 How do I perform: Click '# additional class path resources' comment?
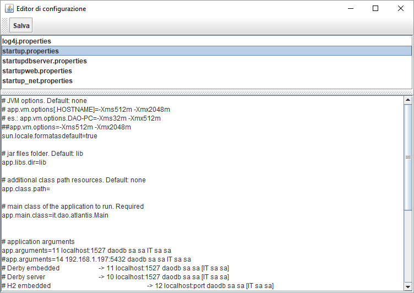point(74,180)
